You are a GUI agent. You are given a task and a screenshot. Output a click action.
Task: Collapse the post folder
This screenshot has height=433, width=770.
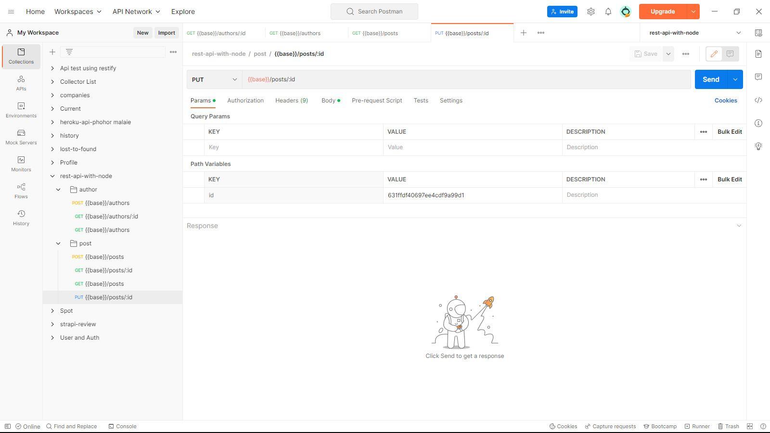[58, 243]
